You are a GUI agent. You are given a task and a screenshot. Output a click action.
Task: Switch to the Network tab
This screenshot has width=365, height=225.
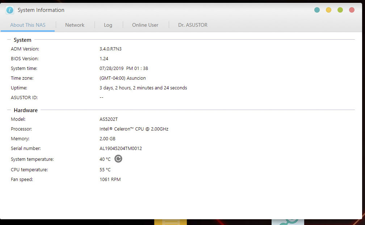pyautogui.click(x=75, y=25)
